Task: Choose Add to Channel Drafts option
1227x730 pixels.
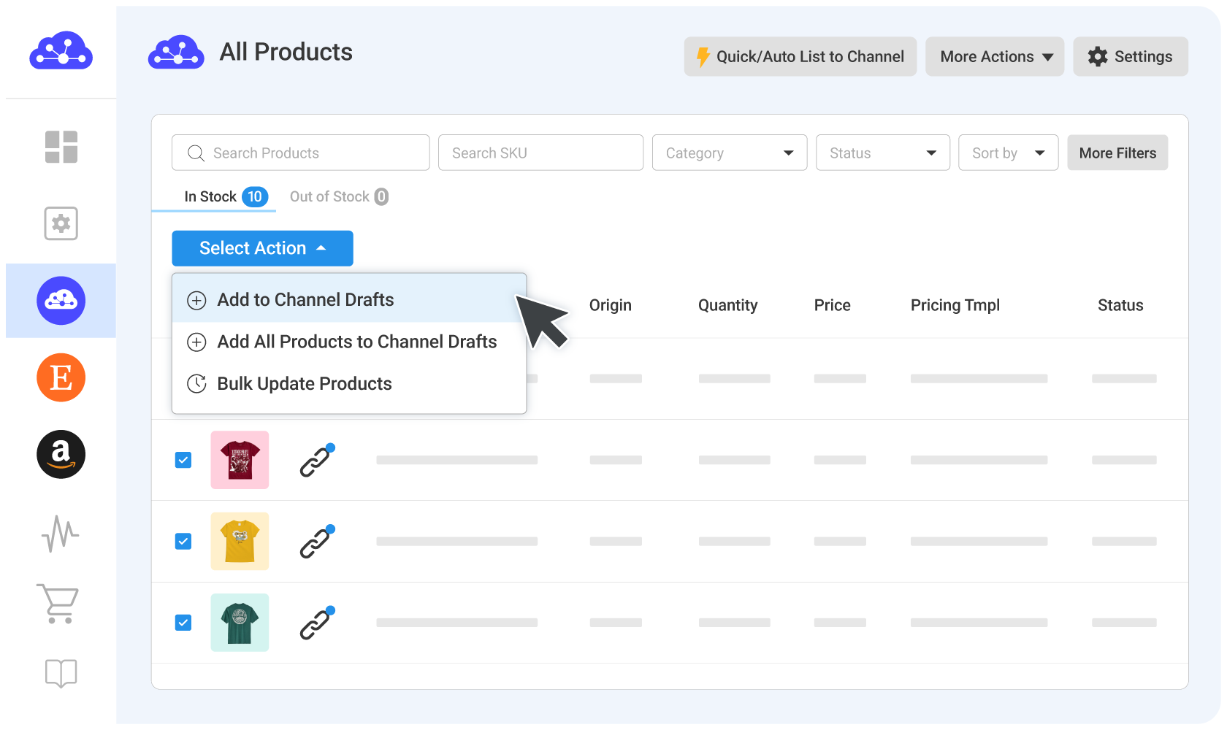Action: [x=305, y=300]
